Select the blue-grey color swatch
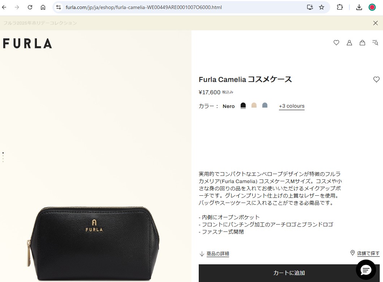Screen dimensions: 383x282 (265, 105)
